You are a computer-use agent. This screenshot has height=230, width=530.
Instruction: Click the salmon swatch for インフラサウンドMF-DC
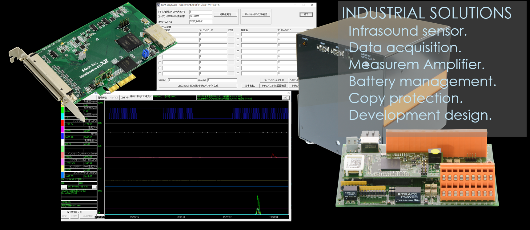click(x=63, y=155)
